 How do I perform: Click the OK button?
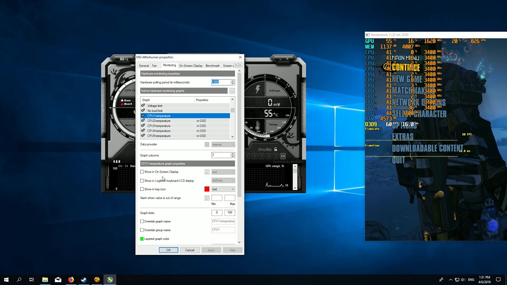click(168, 250)
